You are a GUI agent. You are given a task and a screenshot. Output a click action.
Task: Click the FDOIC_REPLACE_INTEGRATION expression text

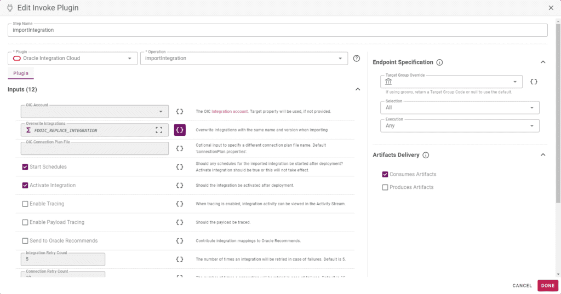(x=66, y=130)
